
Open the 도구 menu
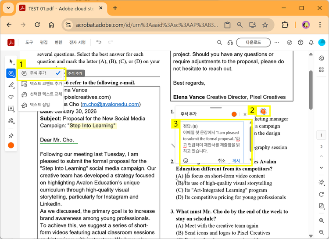[29, 42]
